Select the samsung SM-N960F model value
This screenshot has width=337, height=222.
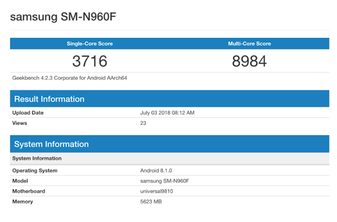click(x=165, y=181)
